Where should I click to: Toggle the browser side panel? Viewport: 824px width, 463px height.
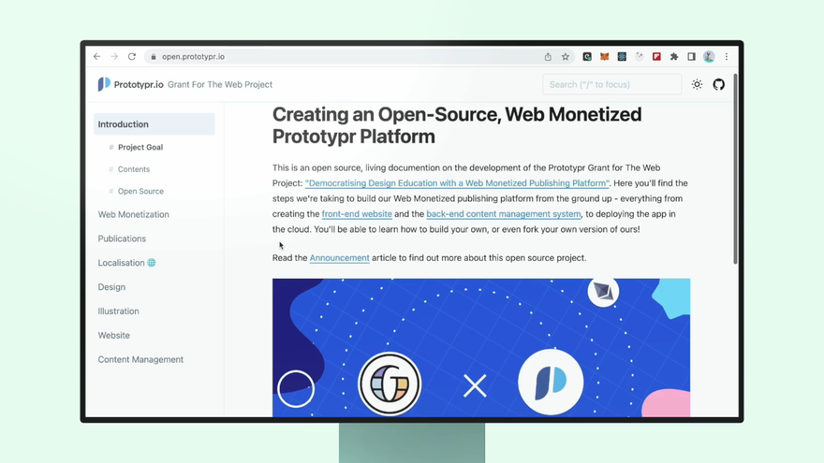click(x=691, y=57)
